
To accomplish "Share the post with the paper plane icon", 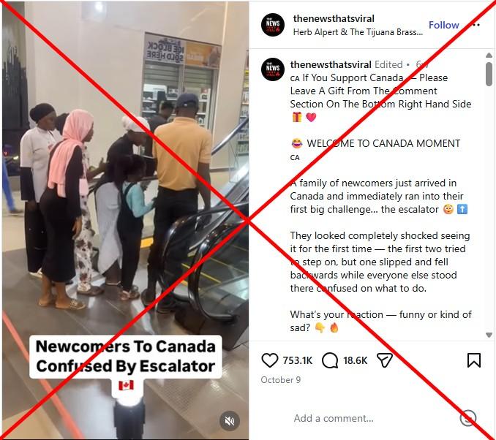I will 385,360.
